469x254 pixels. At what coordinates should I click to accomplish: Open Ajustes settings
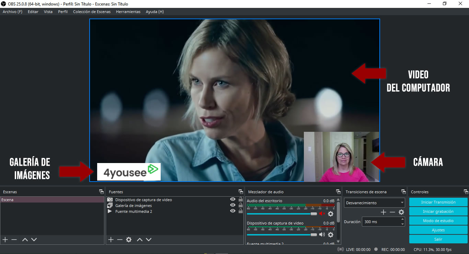point(438,230)
